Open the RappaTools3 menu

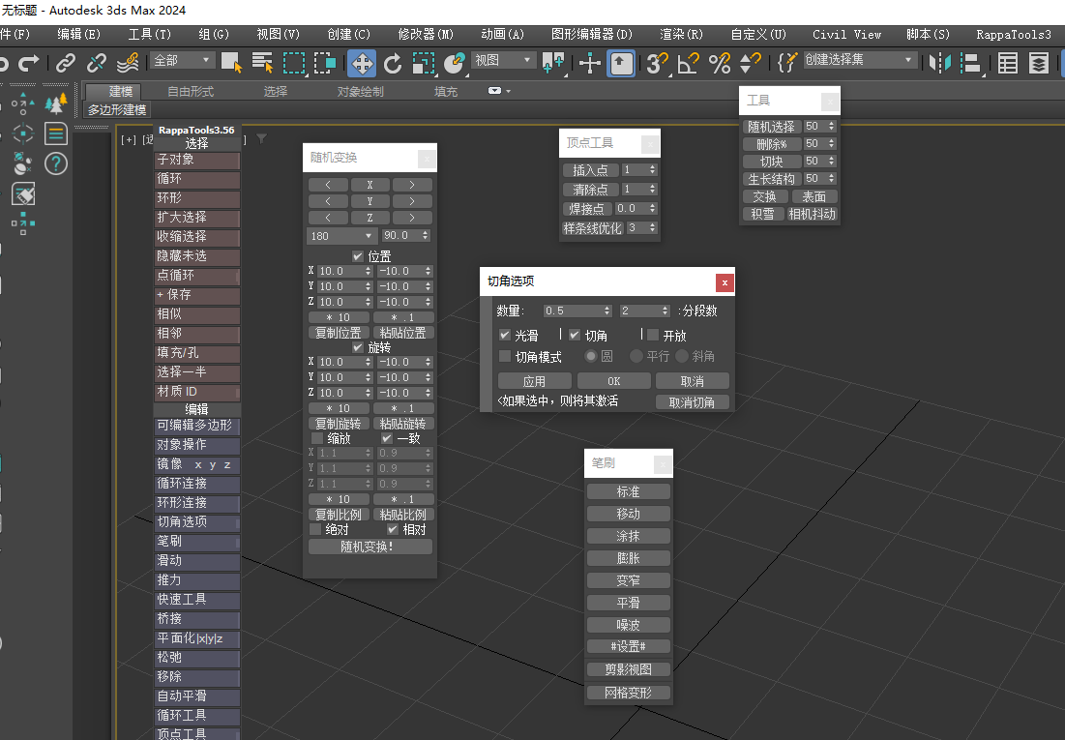tap(1014, 34)
